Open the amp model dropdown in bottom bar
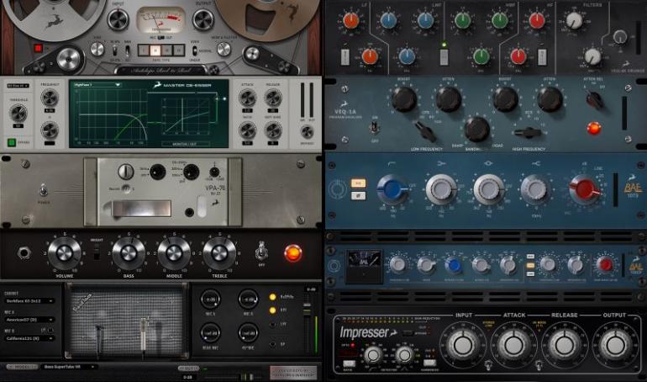 click(69, 367)
